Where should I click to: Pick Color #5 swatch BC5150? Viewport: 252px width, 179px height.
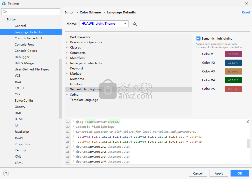point(233,89)
